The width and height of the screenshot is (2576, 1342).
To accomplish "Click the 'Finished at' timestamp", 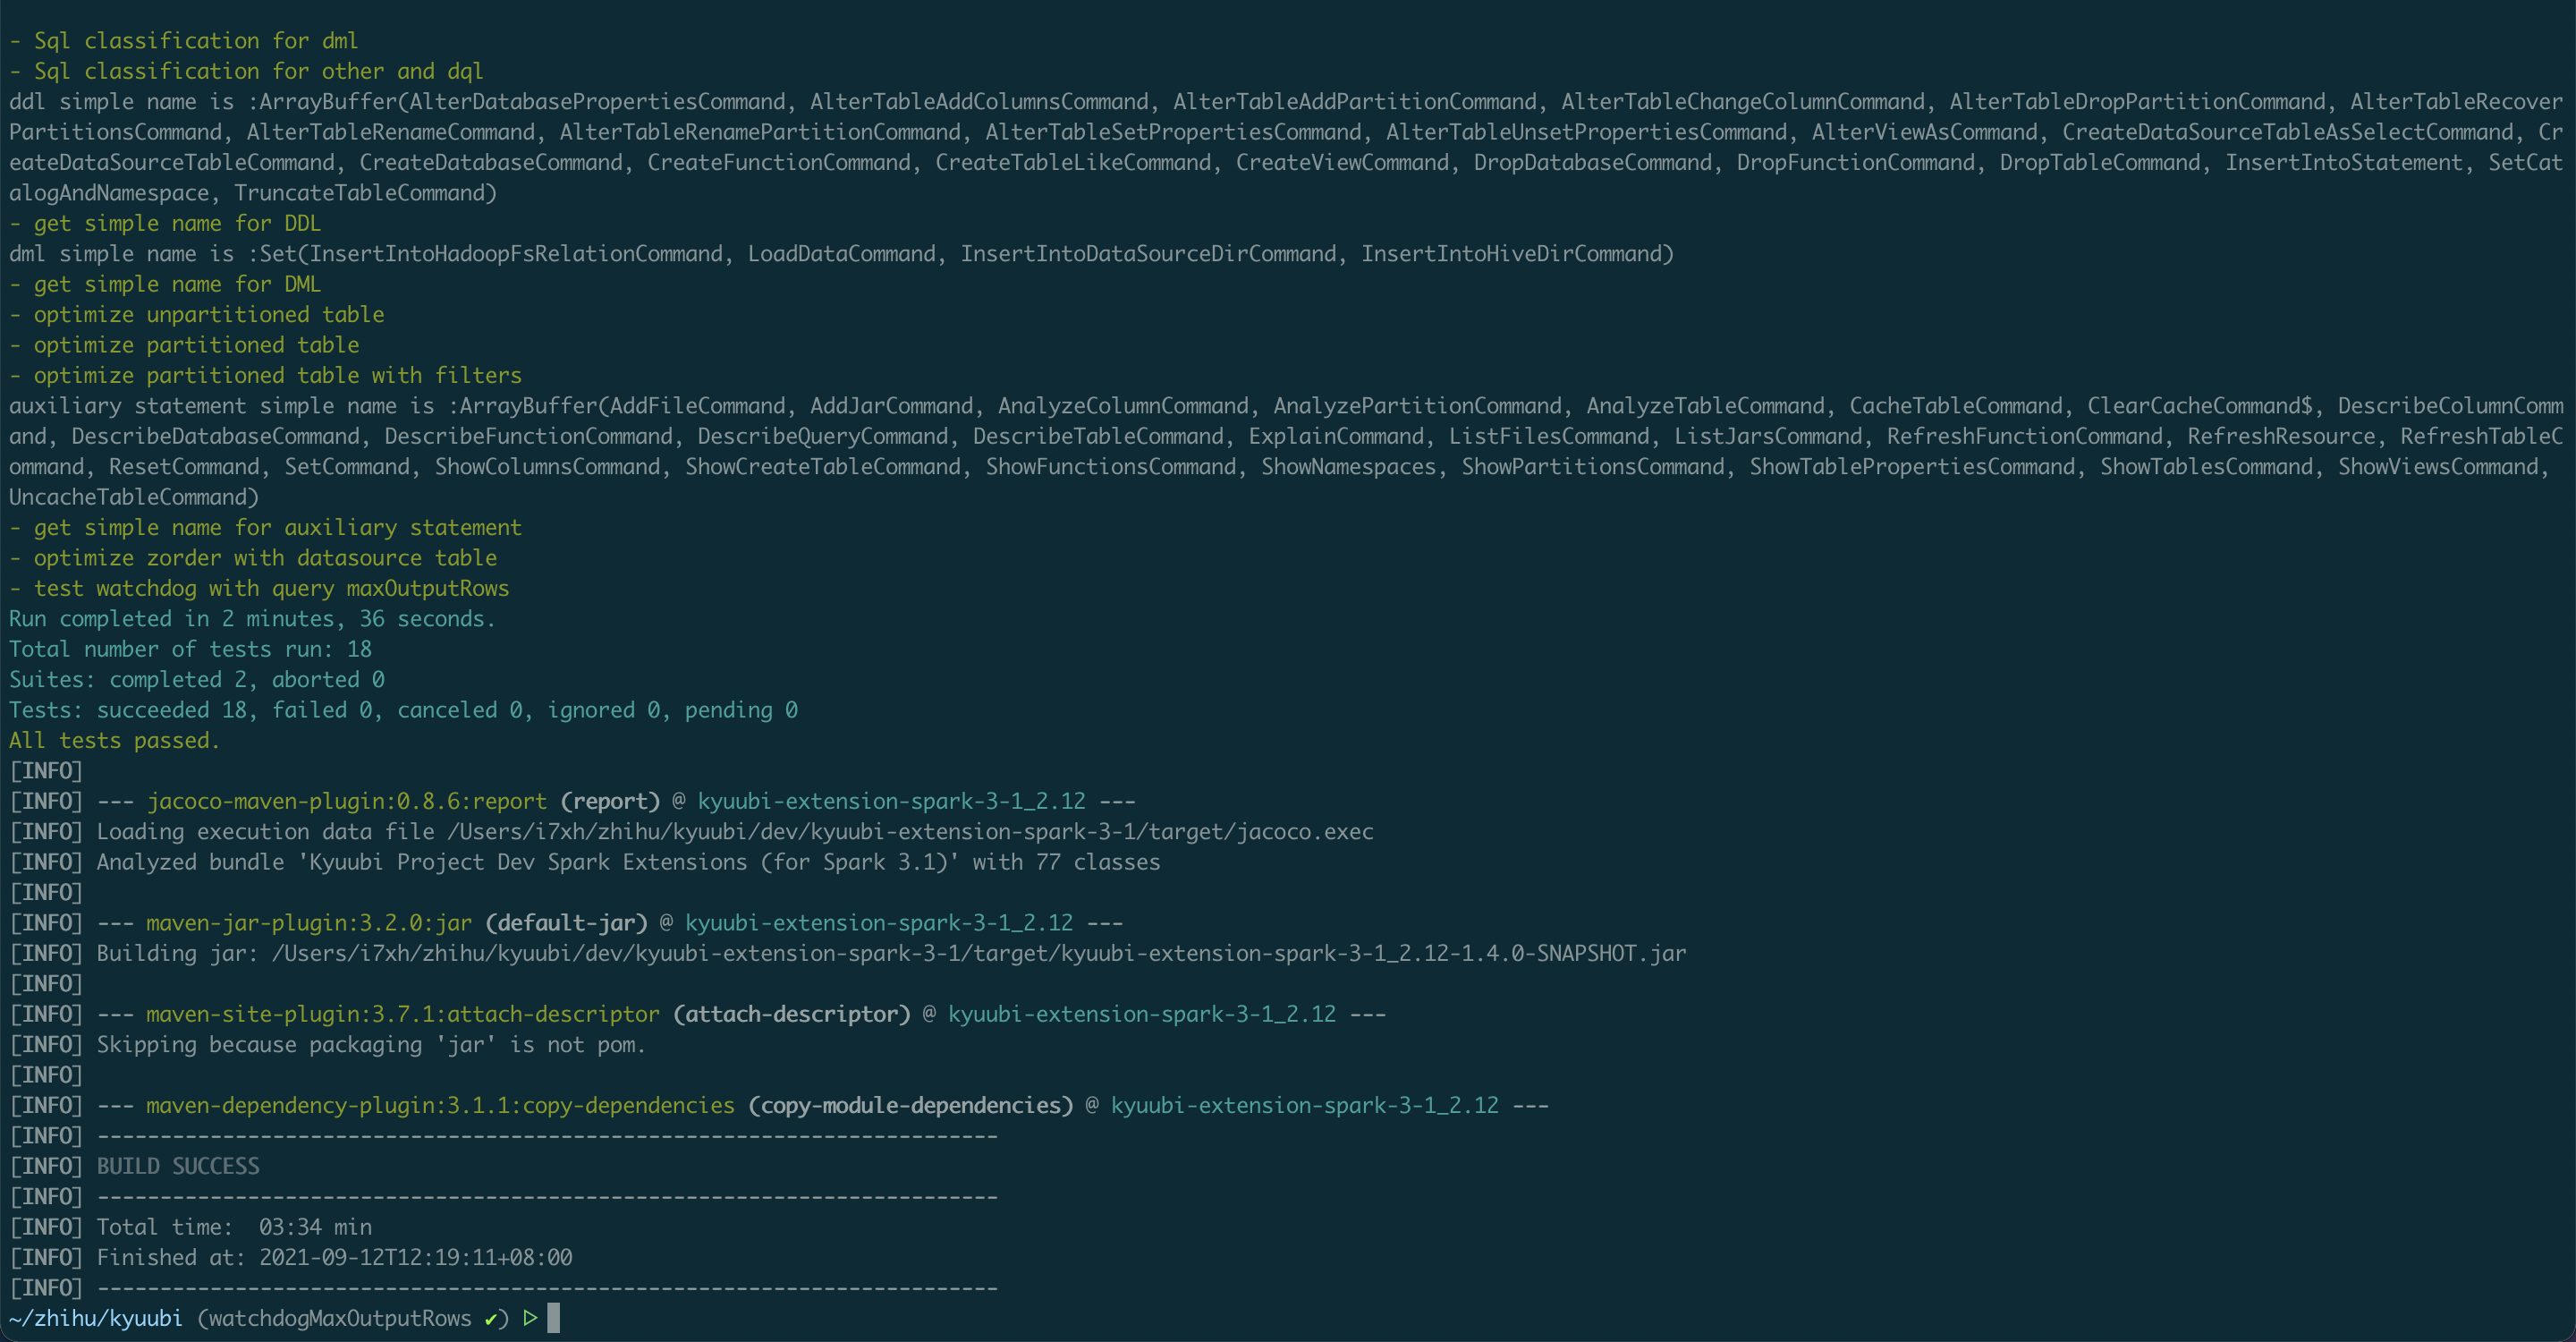I will click(415, 1257).
